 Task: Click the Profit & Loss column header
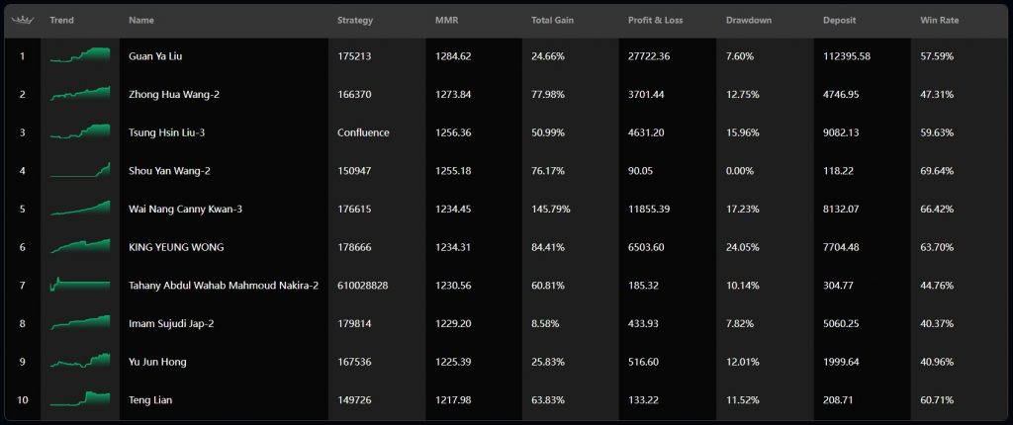(x=654, y=21)
